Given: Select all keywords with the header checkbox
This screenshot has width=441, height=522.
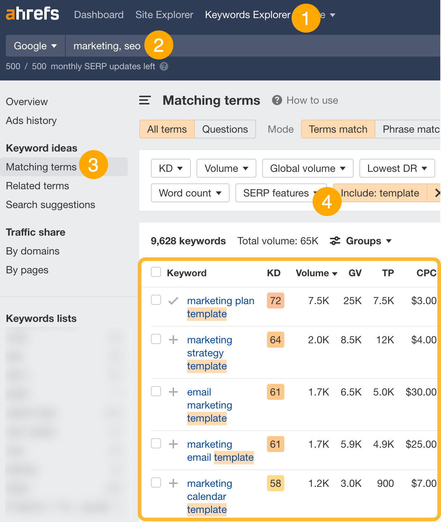Looking at the screenshot, I should pos(156,272).
